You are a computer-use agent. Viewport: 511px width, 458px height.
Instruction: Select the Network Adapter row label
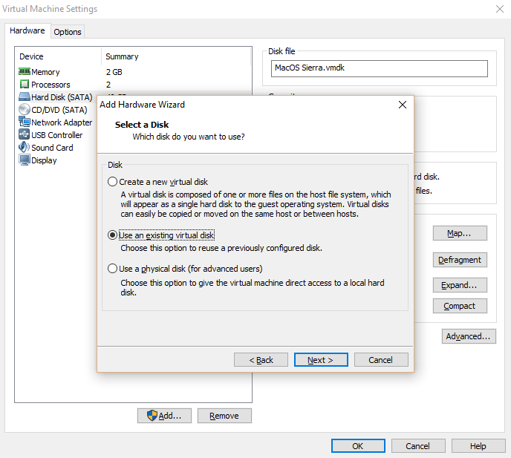point(62,122)
